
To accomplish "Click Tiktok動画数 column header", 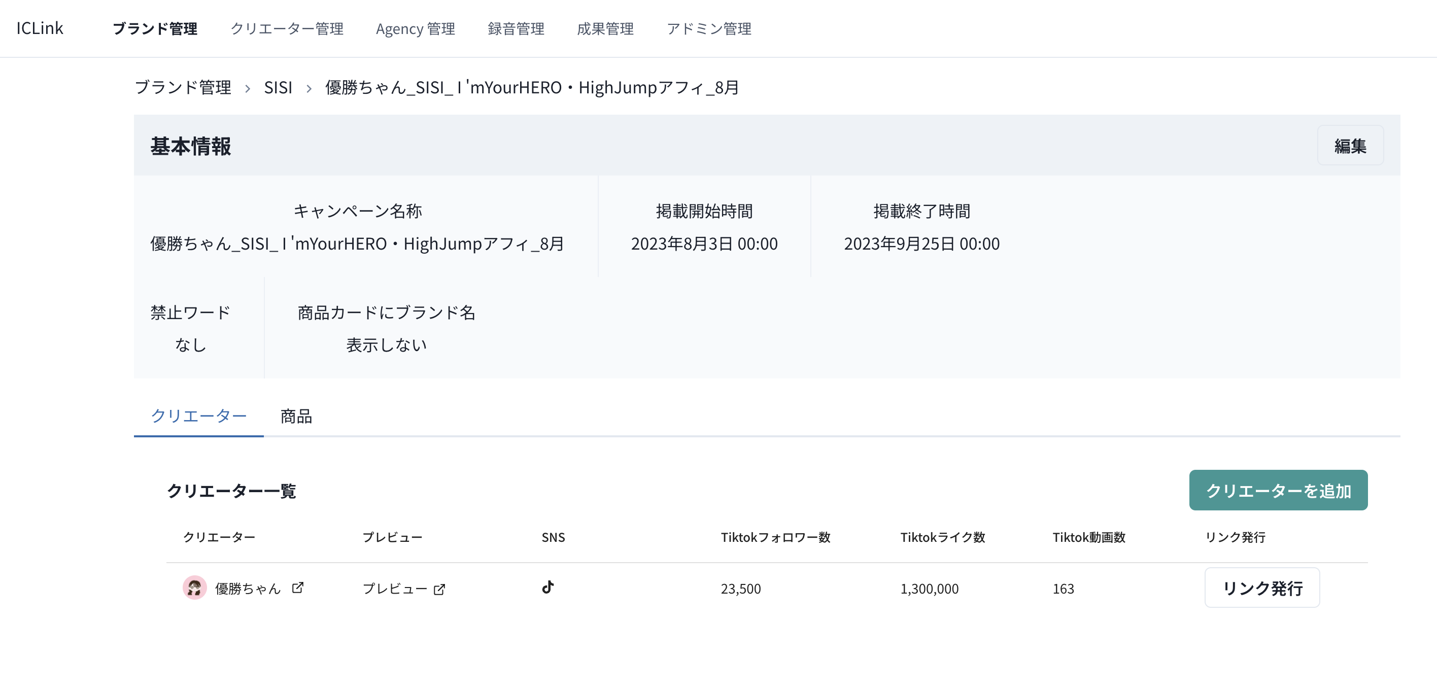I will (1089, 537).
